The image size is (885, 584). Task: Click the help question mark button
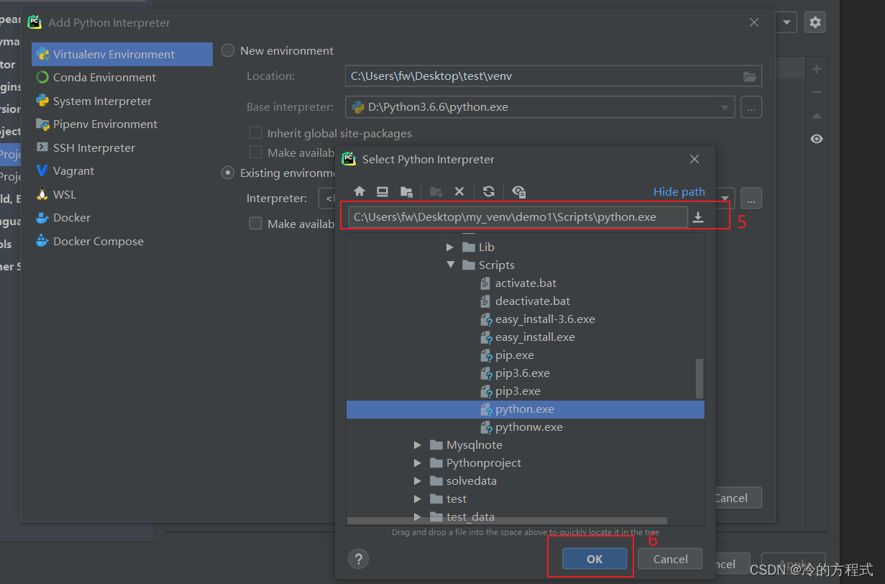[358, 559]
